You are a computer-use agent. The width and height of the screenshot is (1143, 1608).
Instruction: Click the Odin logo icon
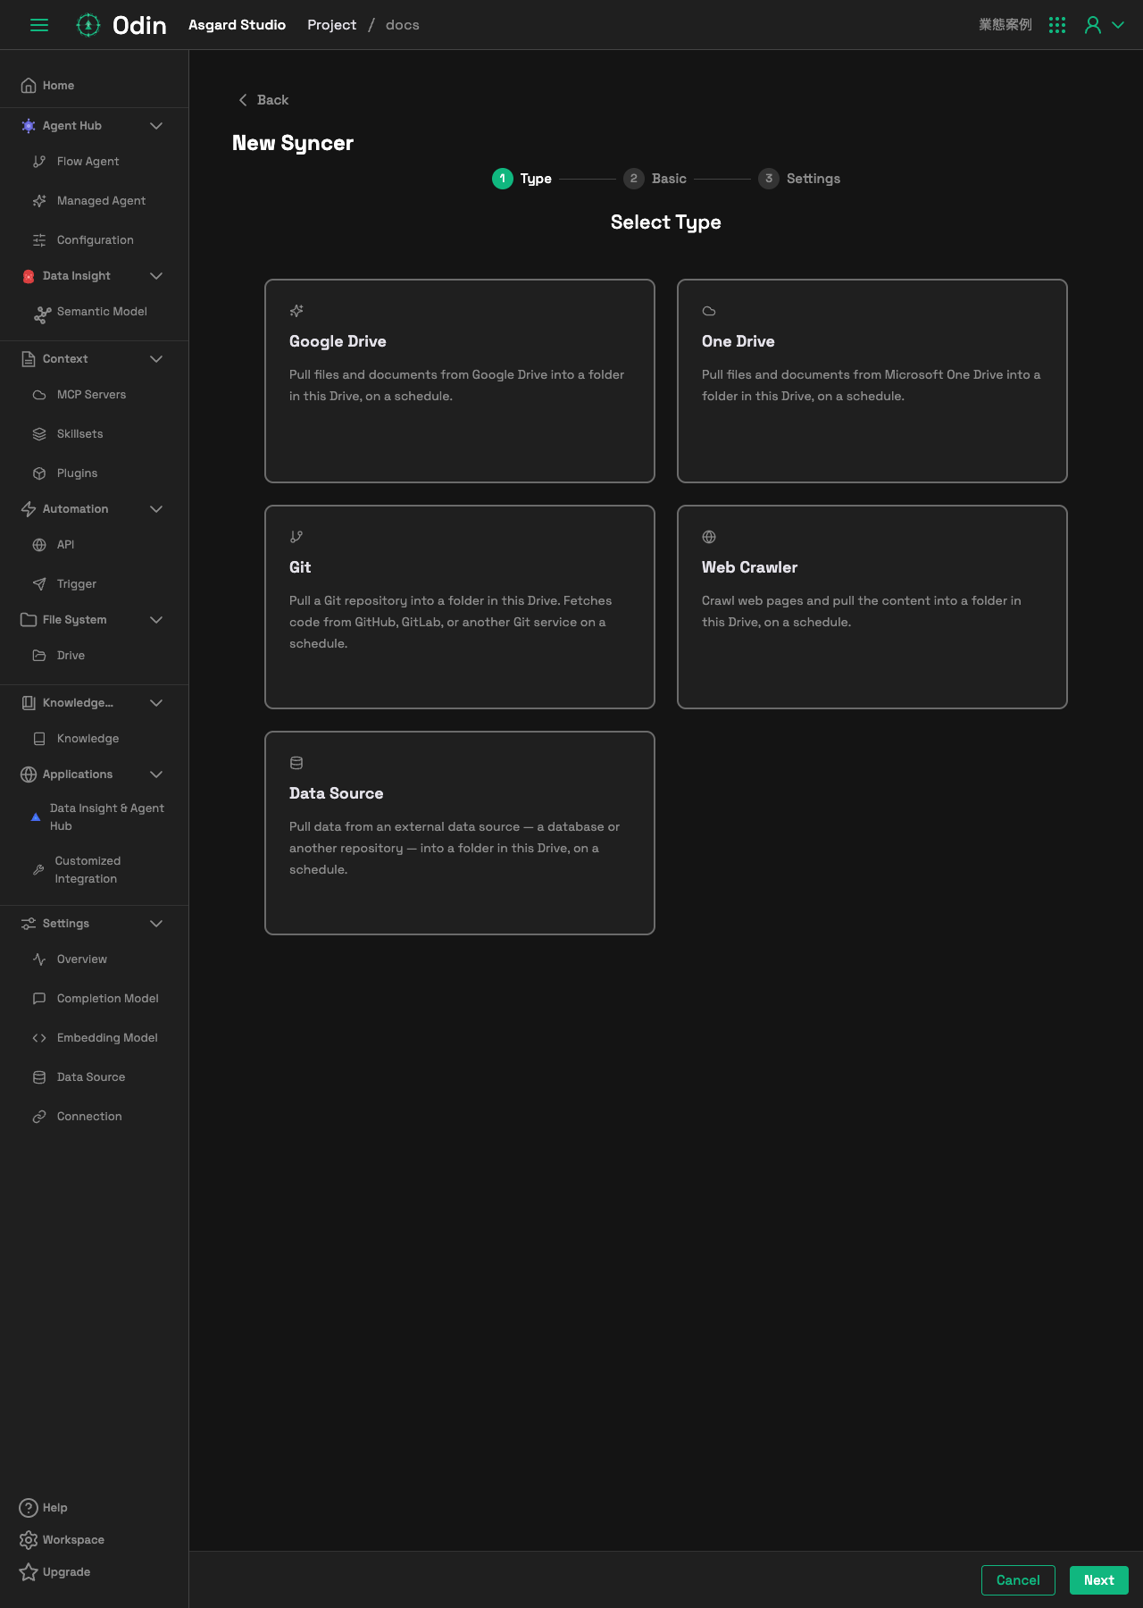[x=88, y=25]
